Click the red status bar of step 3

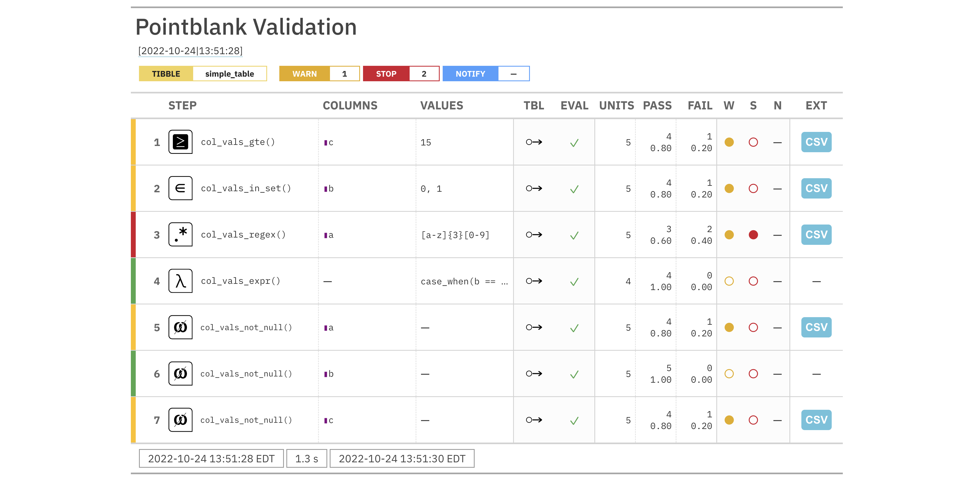(133, 235)
